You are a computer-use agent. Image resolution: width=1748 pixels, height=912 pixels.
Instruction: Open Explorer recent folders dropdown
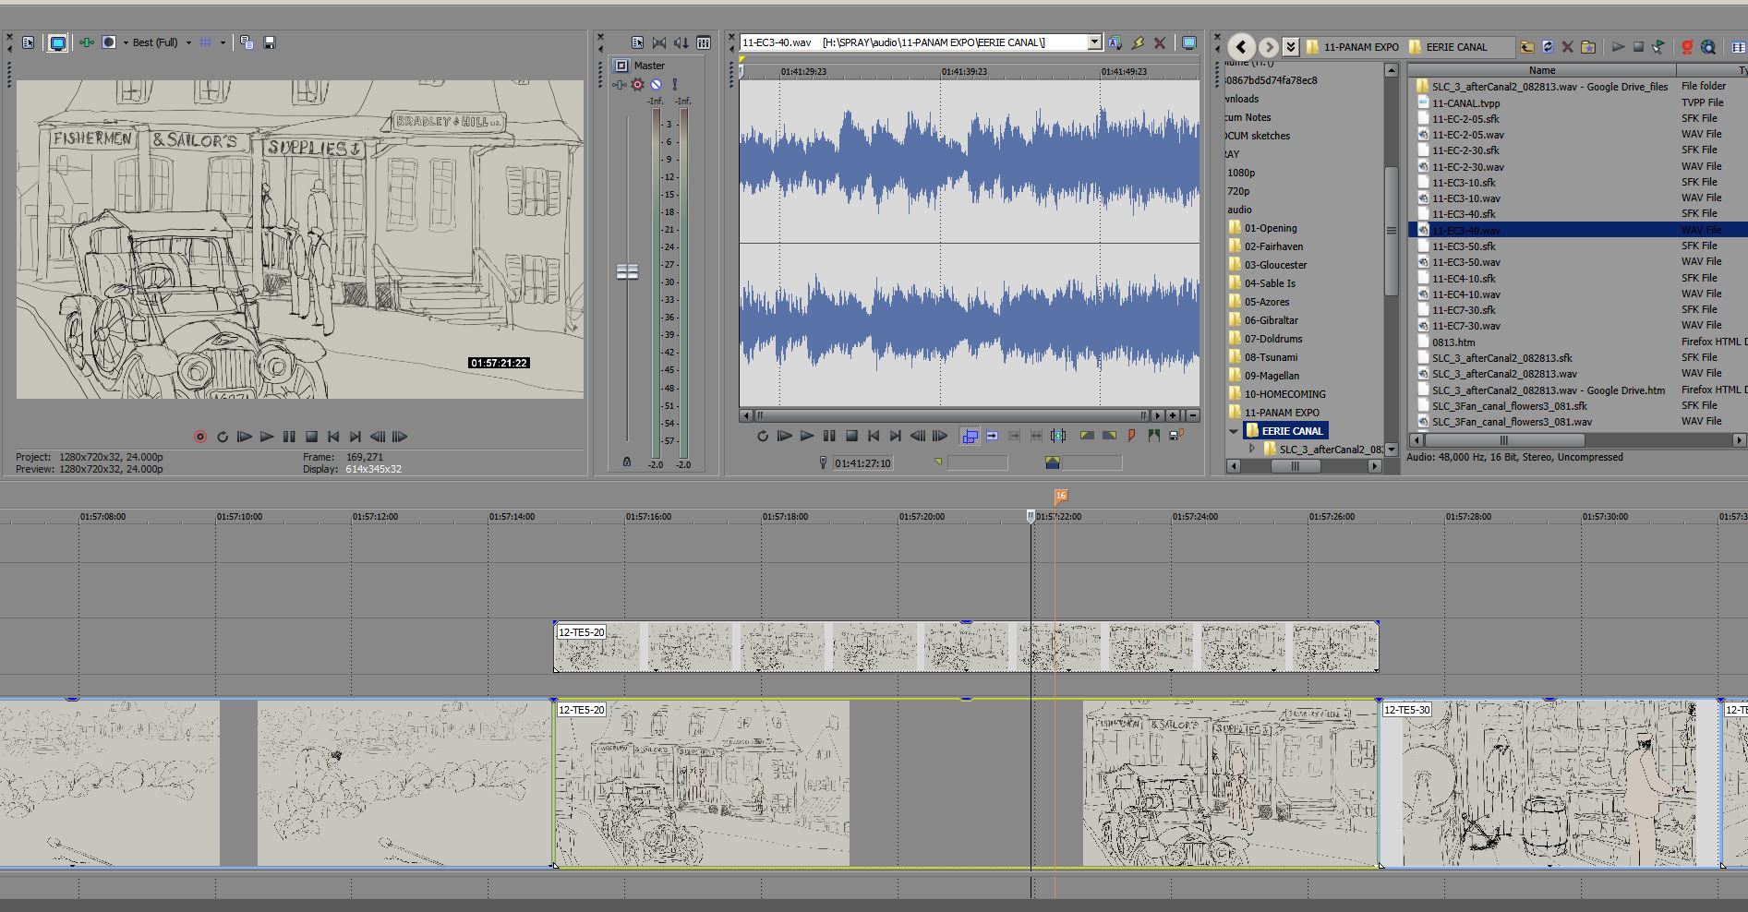(x=1291, y=46)
